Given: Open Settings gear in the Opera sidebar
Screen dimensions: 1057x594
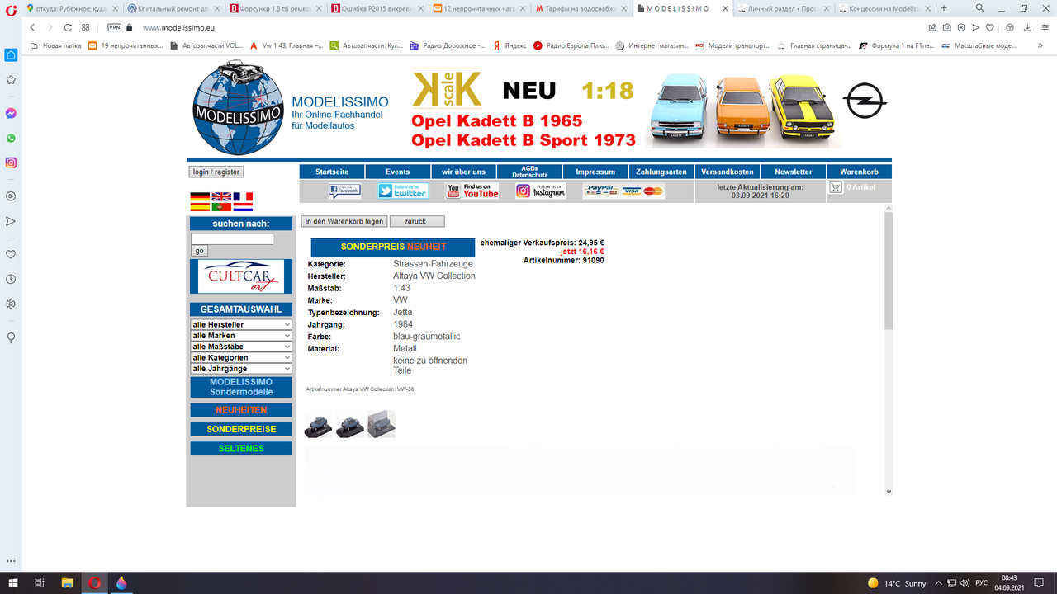Looking at the screenshot, I should pyautogui.click(x=11, y=304).
